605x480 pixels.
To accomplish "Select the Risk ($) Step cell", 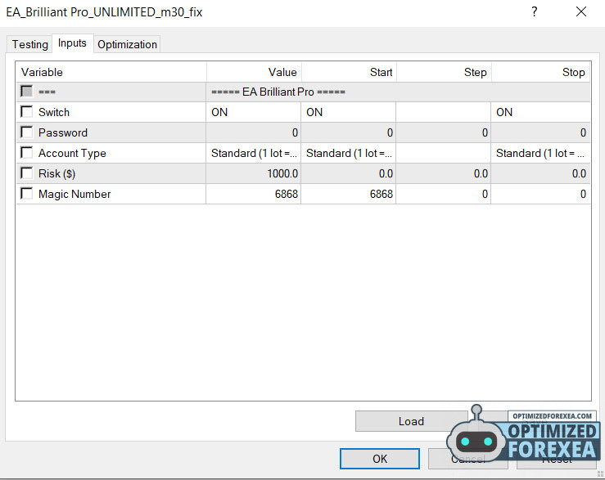I will pos(444,173).
